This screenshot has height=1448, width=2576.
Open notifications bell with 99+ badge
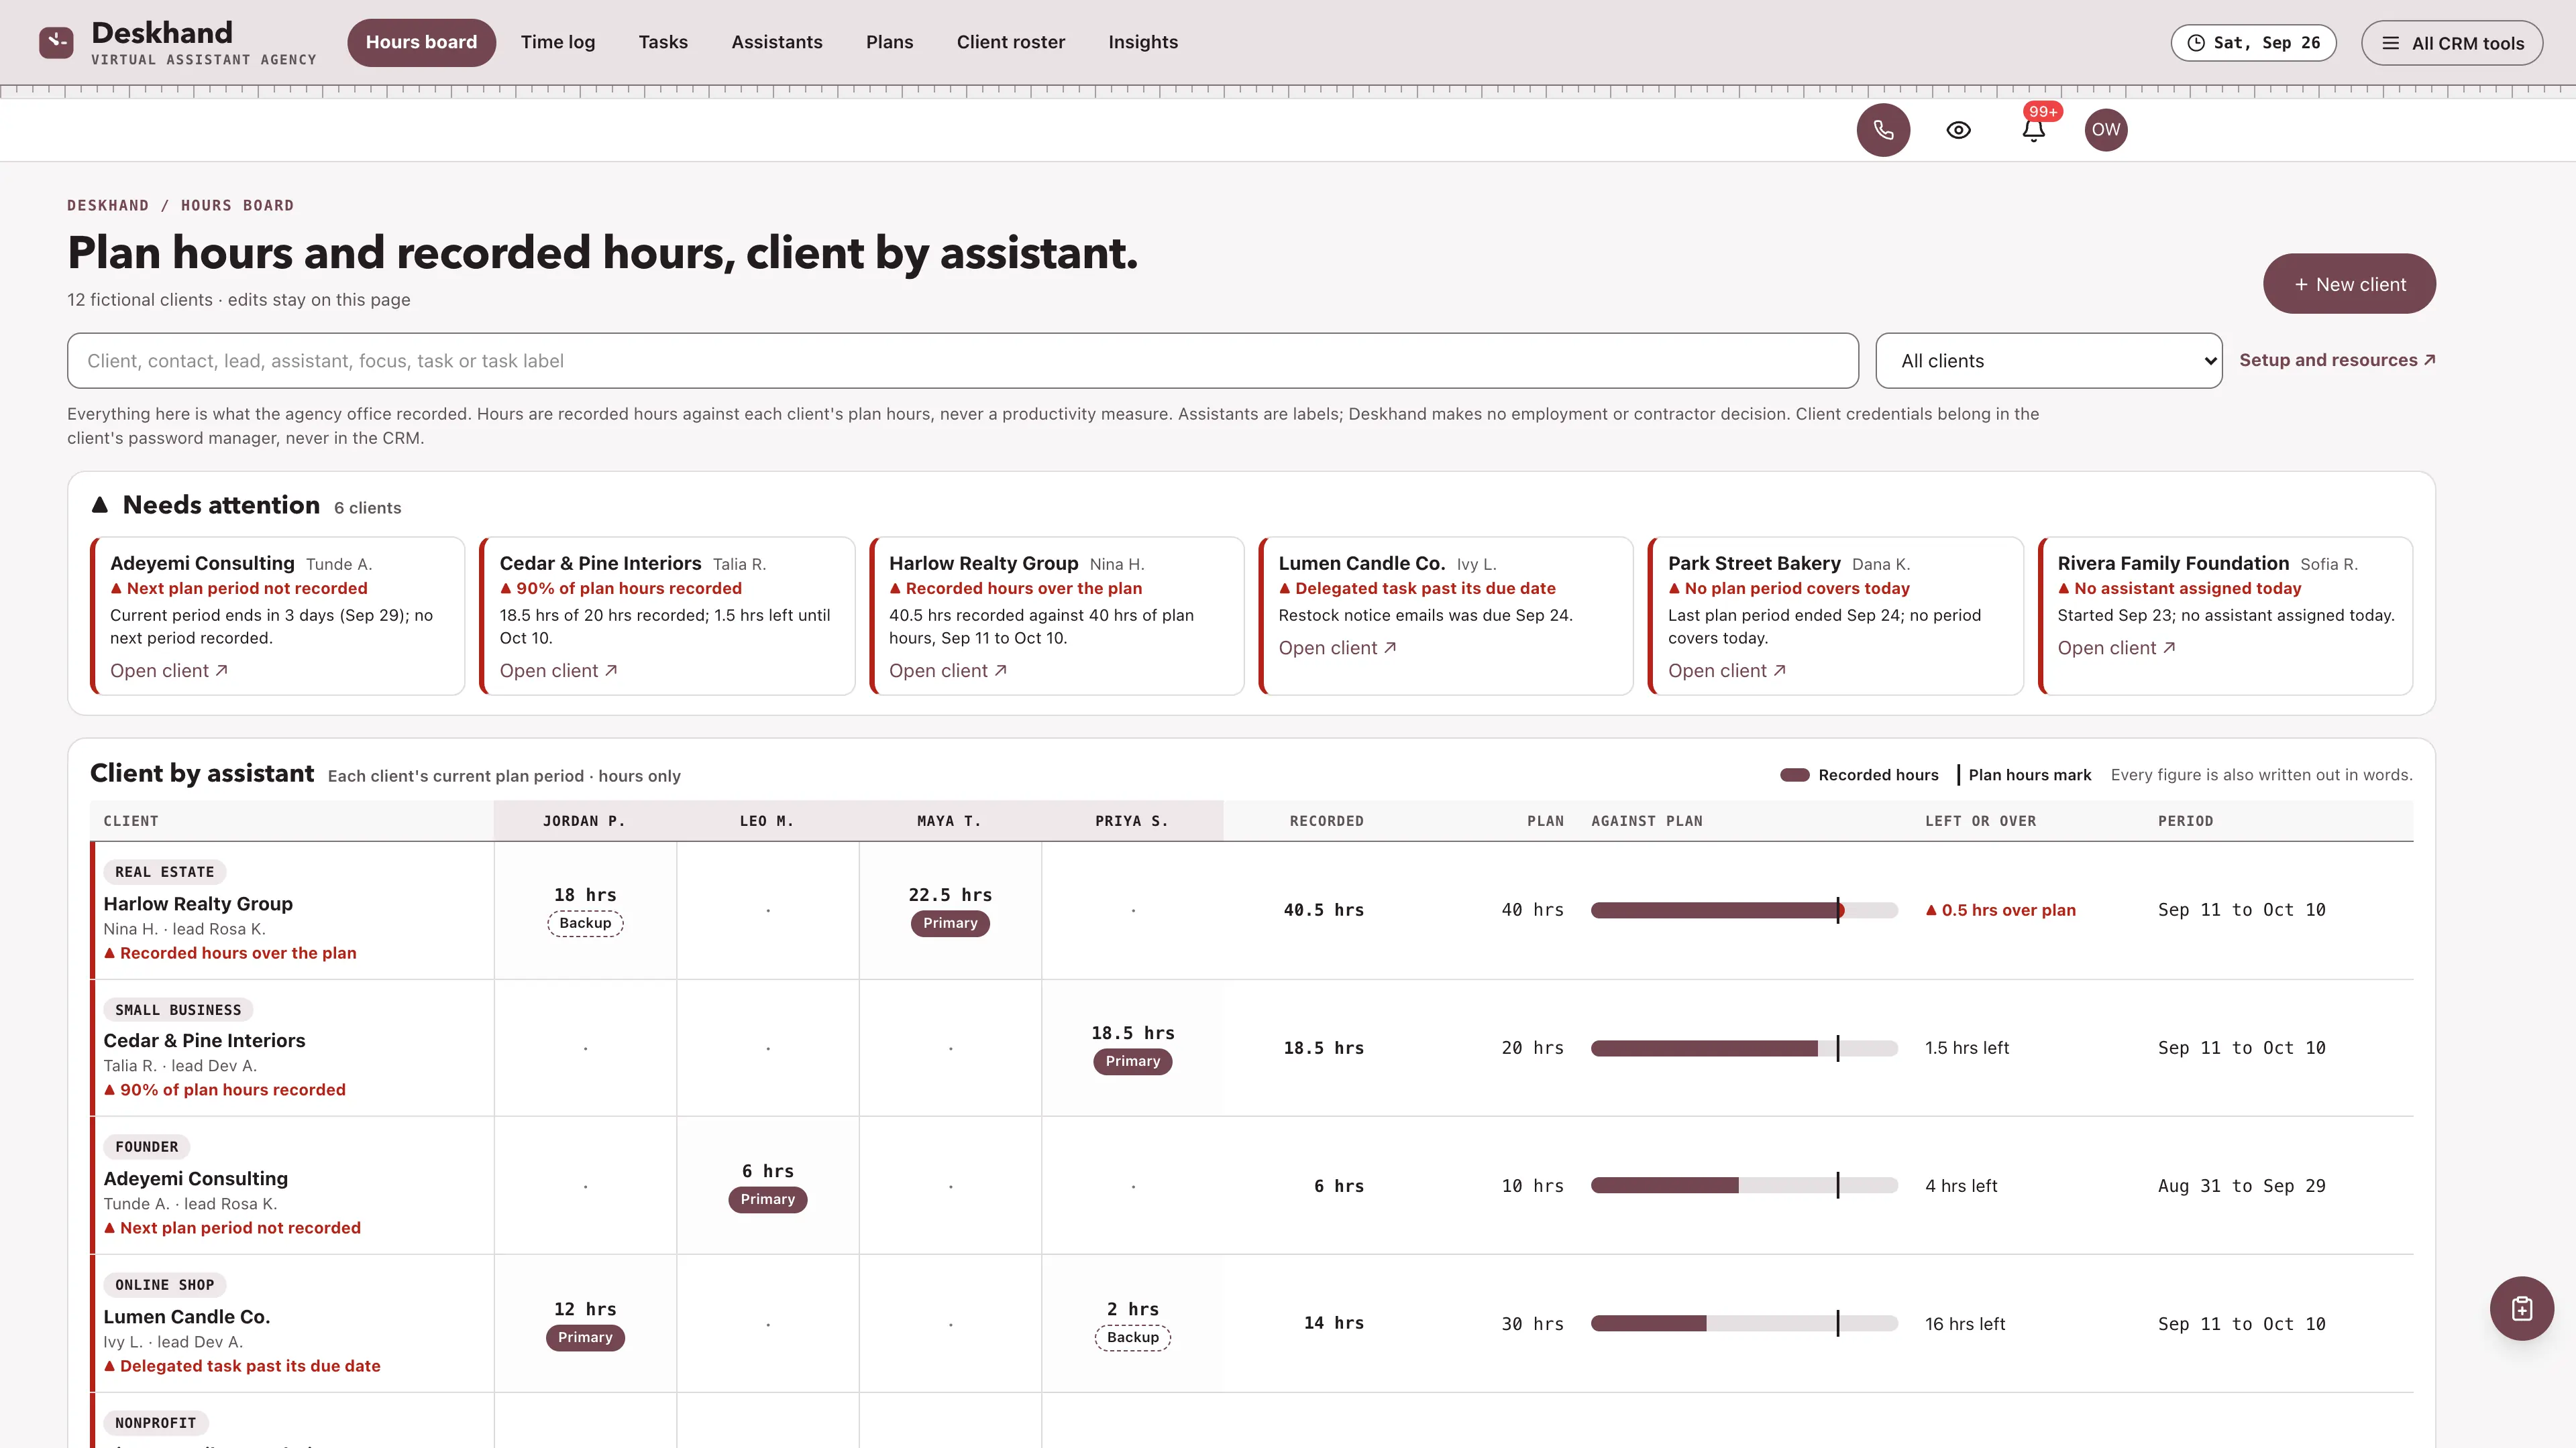coord(2033,130)
